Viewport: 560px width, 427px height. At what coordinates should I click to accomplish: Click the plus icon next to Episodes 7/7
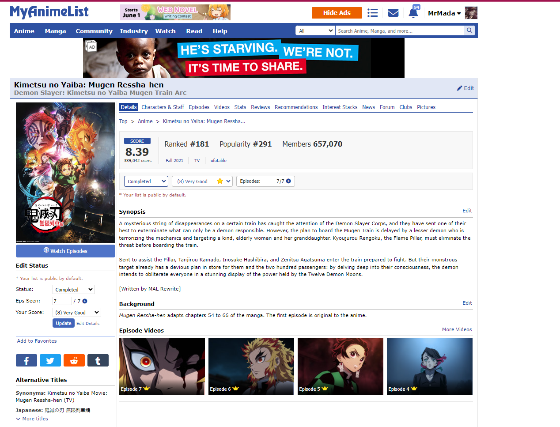pos(288,181)
